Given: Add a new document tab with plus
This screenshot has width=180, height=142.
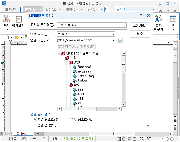Looking at the screenshot, I should pyautogui.click(x=38, y=134).
